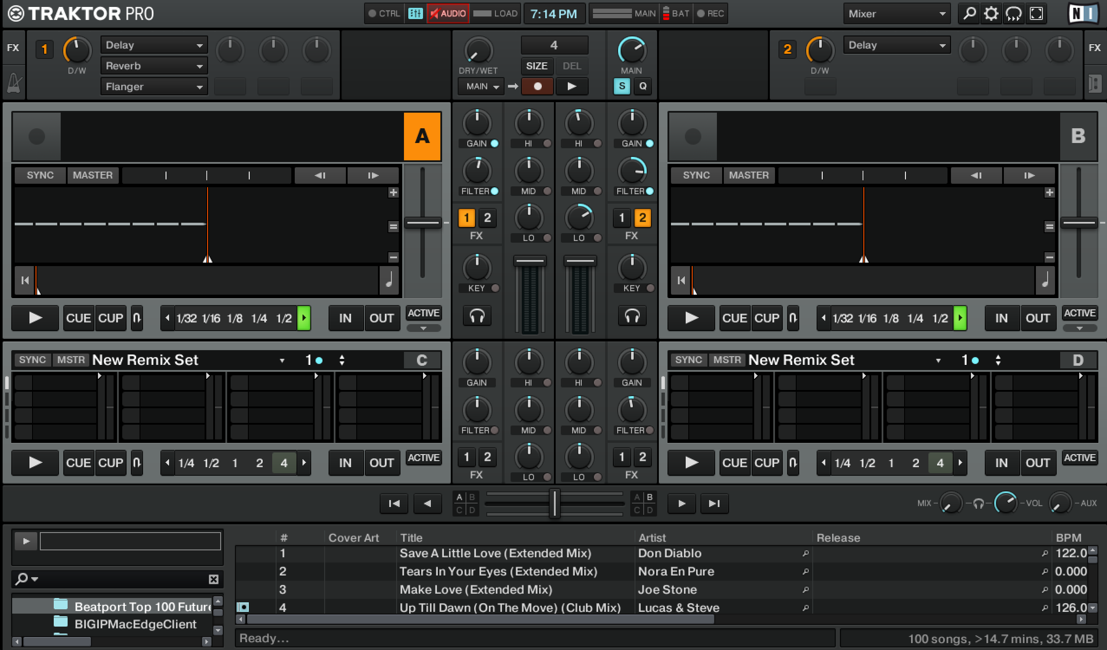Toggle Deck C SYNC button

click(32, 360)
